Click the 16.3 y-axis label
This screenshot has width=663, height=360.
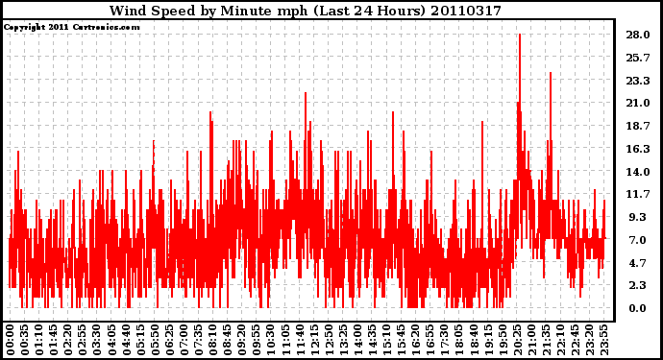638,149
